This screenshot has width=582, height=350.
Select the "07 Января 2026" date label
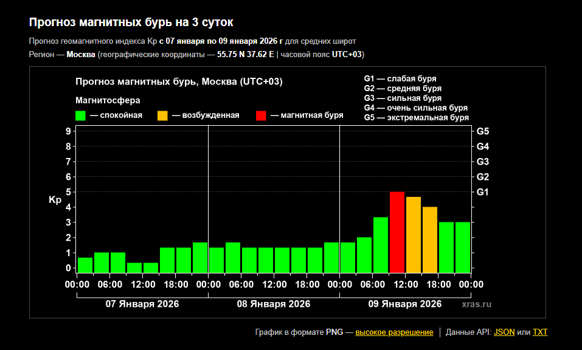pyautogui.click(x=142, y=304)
